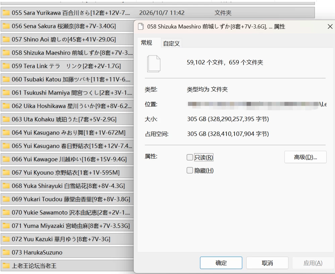Click folder icon of 068 Yuka Shirayuki
The height and width of the screenshot is (274, 335).
(6, 186)
